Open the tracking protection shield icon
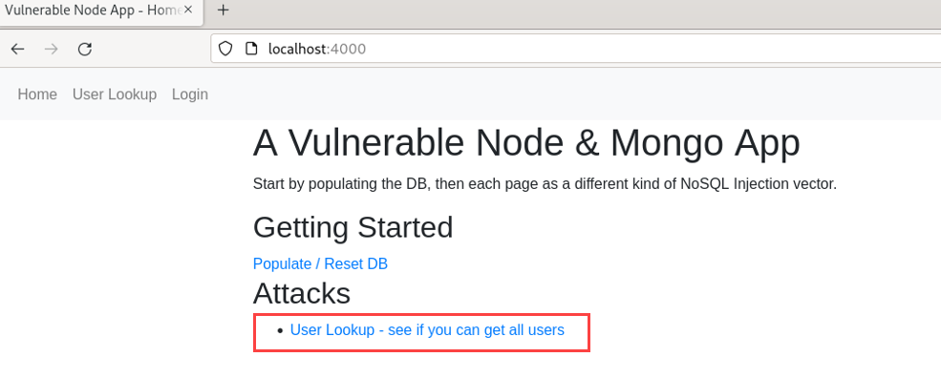 pos(225,49)
